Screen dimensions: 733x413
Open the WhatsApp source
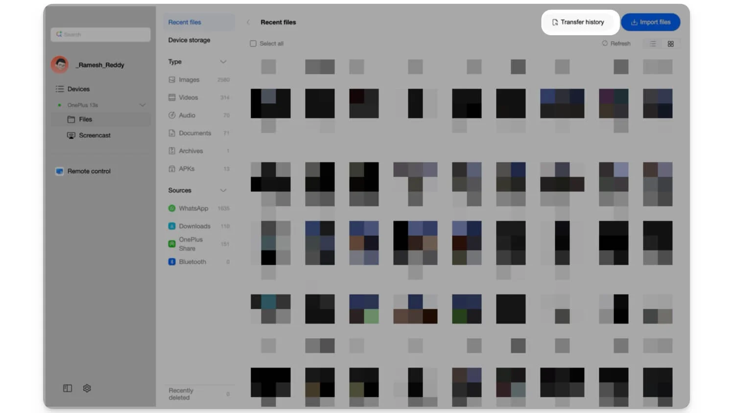[x=193, y=208]
